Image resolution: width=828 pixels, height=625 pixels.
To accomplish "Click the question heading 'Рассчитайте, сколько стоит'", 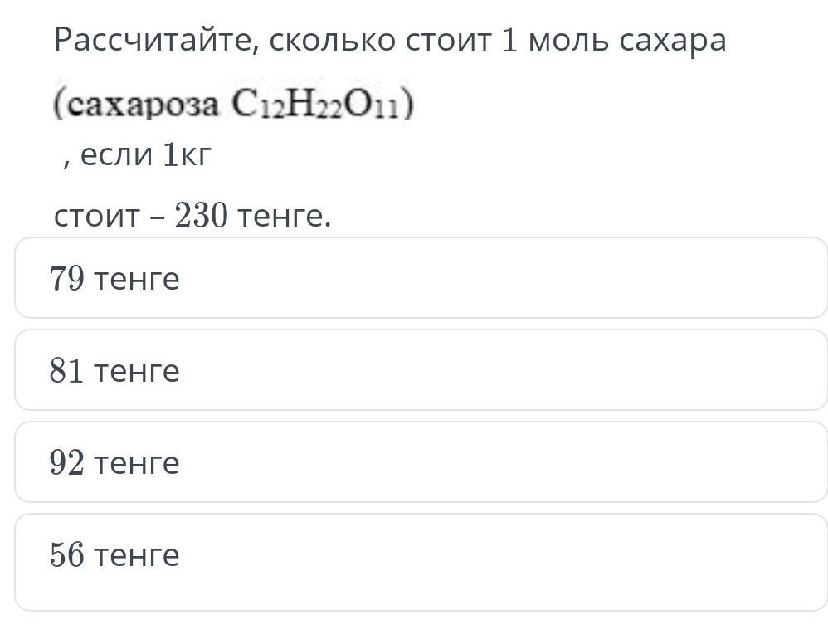I will coord(272,40).
